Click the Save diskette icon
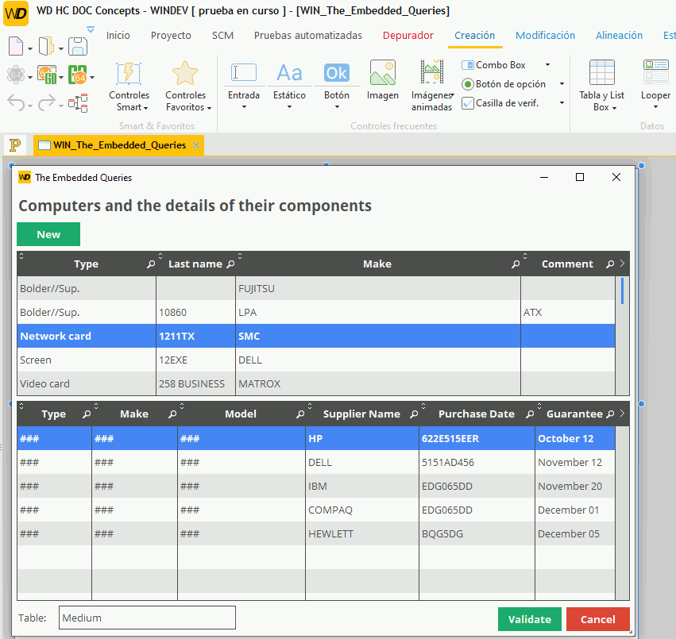676x639 pixels. click(x=78, y=46)
